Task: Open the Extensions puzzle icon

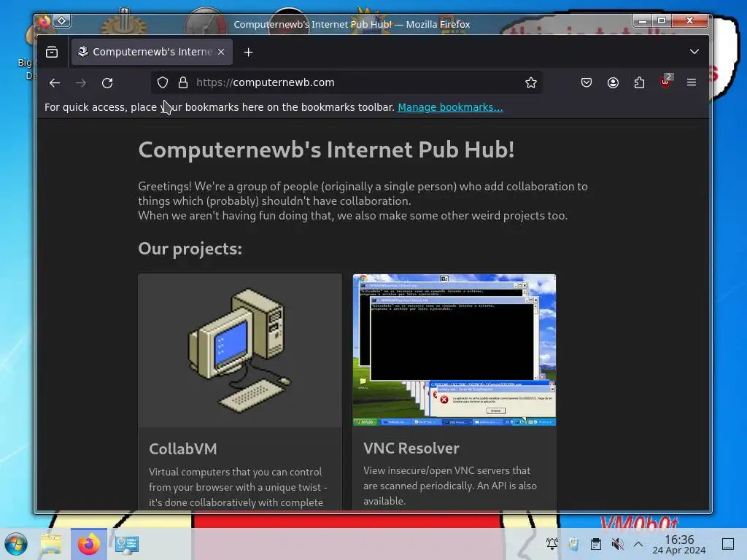Action: (639, 82)
